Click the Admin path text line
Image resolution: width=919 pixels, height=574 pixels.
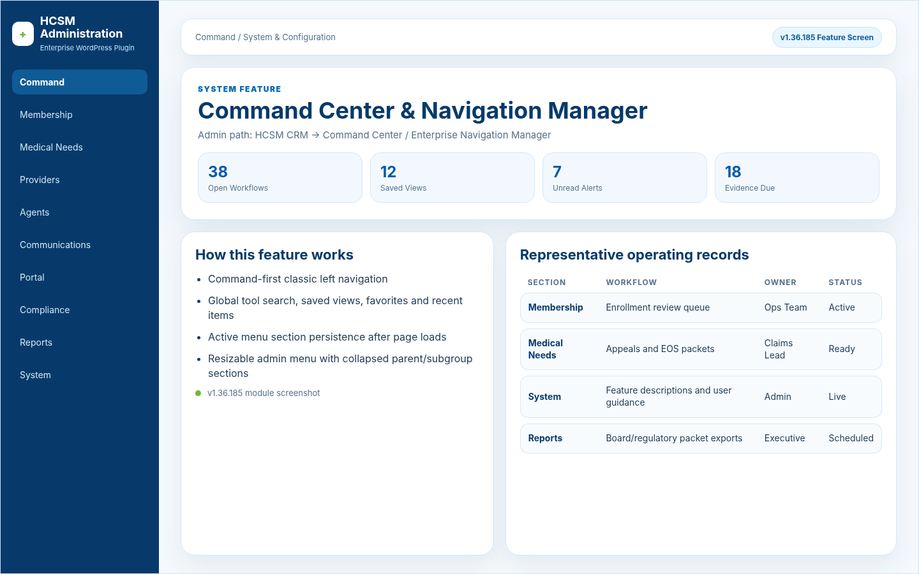coord(374,135)
